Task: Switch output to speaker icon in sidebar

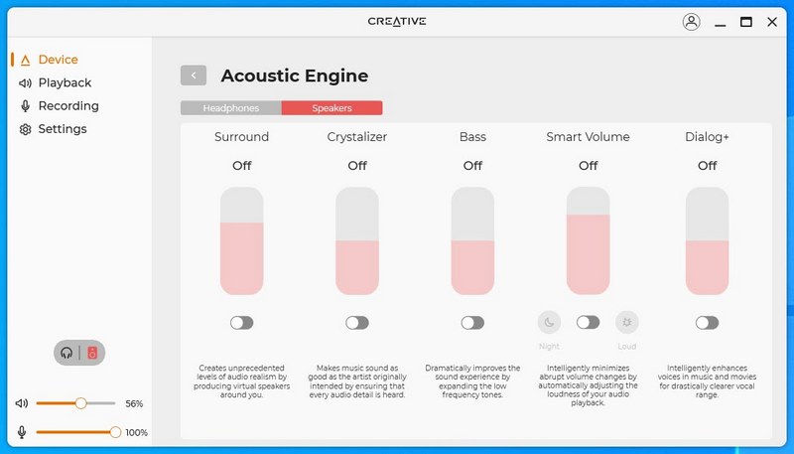Action: click(x=92, y=353)
